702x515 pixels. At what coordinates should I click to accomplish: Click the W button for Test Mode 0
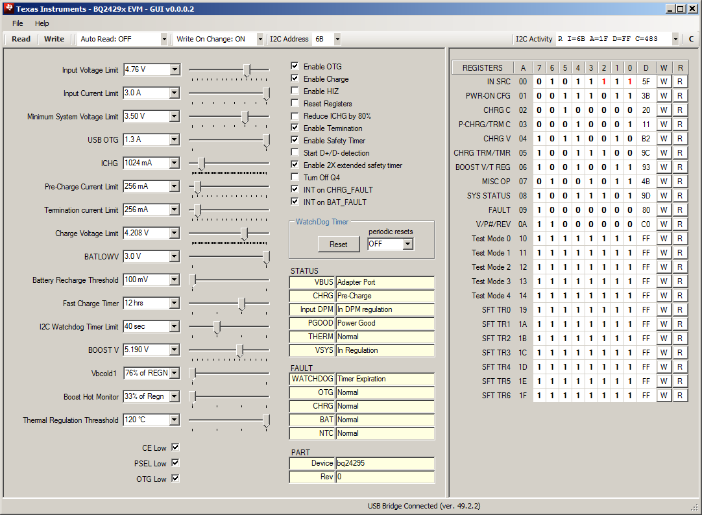tap(664, 239)
